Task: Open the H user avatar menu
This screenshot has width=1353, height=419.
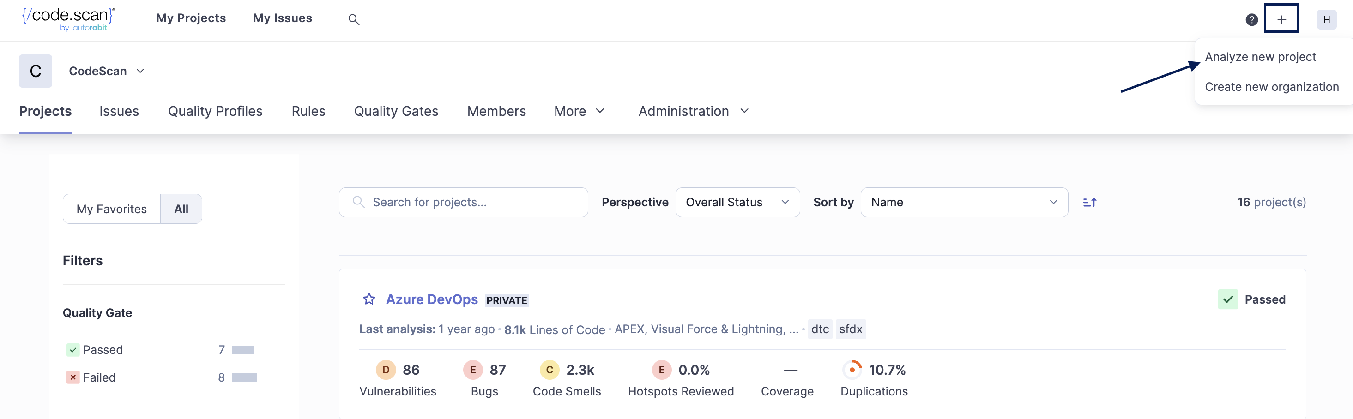Action: click(1326, 19)
